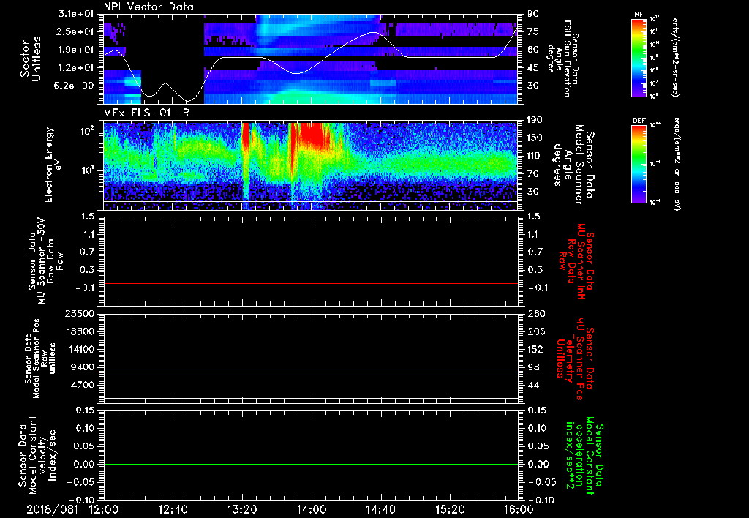Image resolution: width=749 pixels, height=518 pixels.
Task: Click the "190" scanner angle tick label
Action: [x=535, y=120]
